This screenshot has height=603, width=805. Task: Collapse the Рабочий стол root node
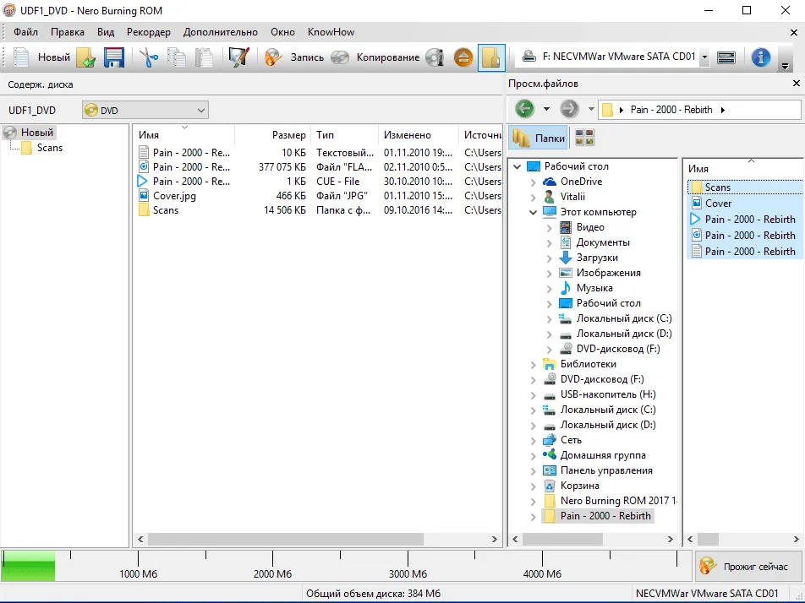pyautogui.click(x=517, y=166)
